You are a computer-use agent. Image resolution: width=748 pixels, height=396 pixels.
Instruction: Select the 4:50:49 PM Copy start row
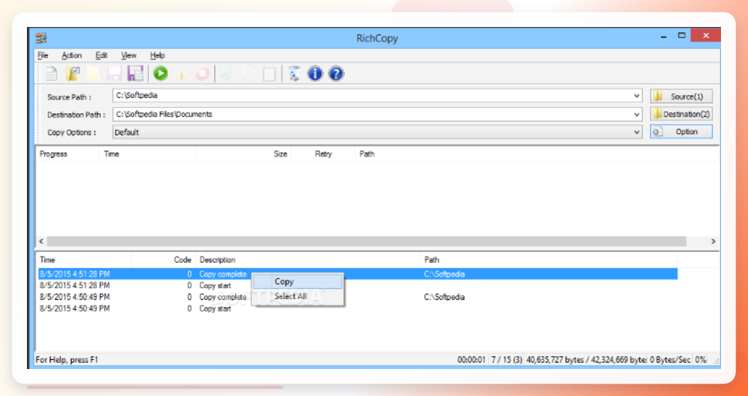tap(357, 308)
